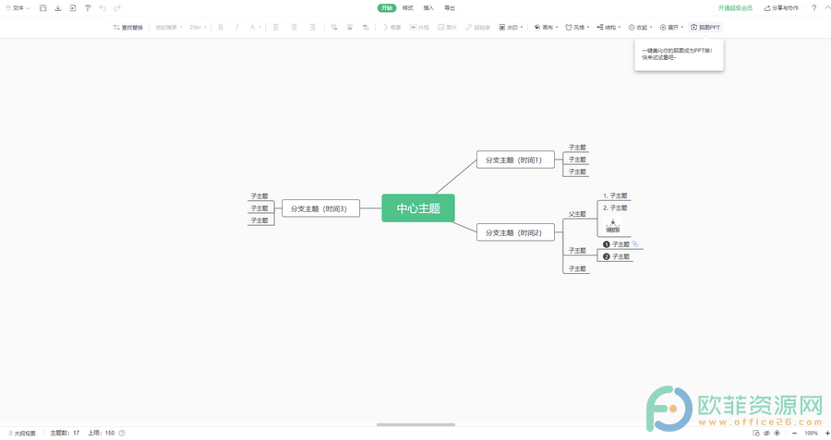Click the first view icon in status bar

(x=756, y=434)
